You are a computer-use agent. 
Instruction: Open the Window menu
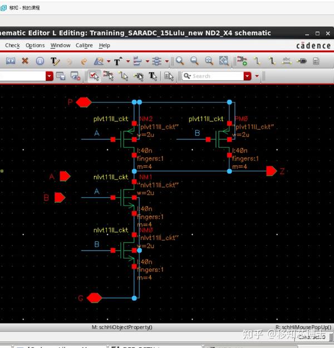point(60,45)
